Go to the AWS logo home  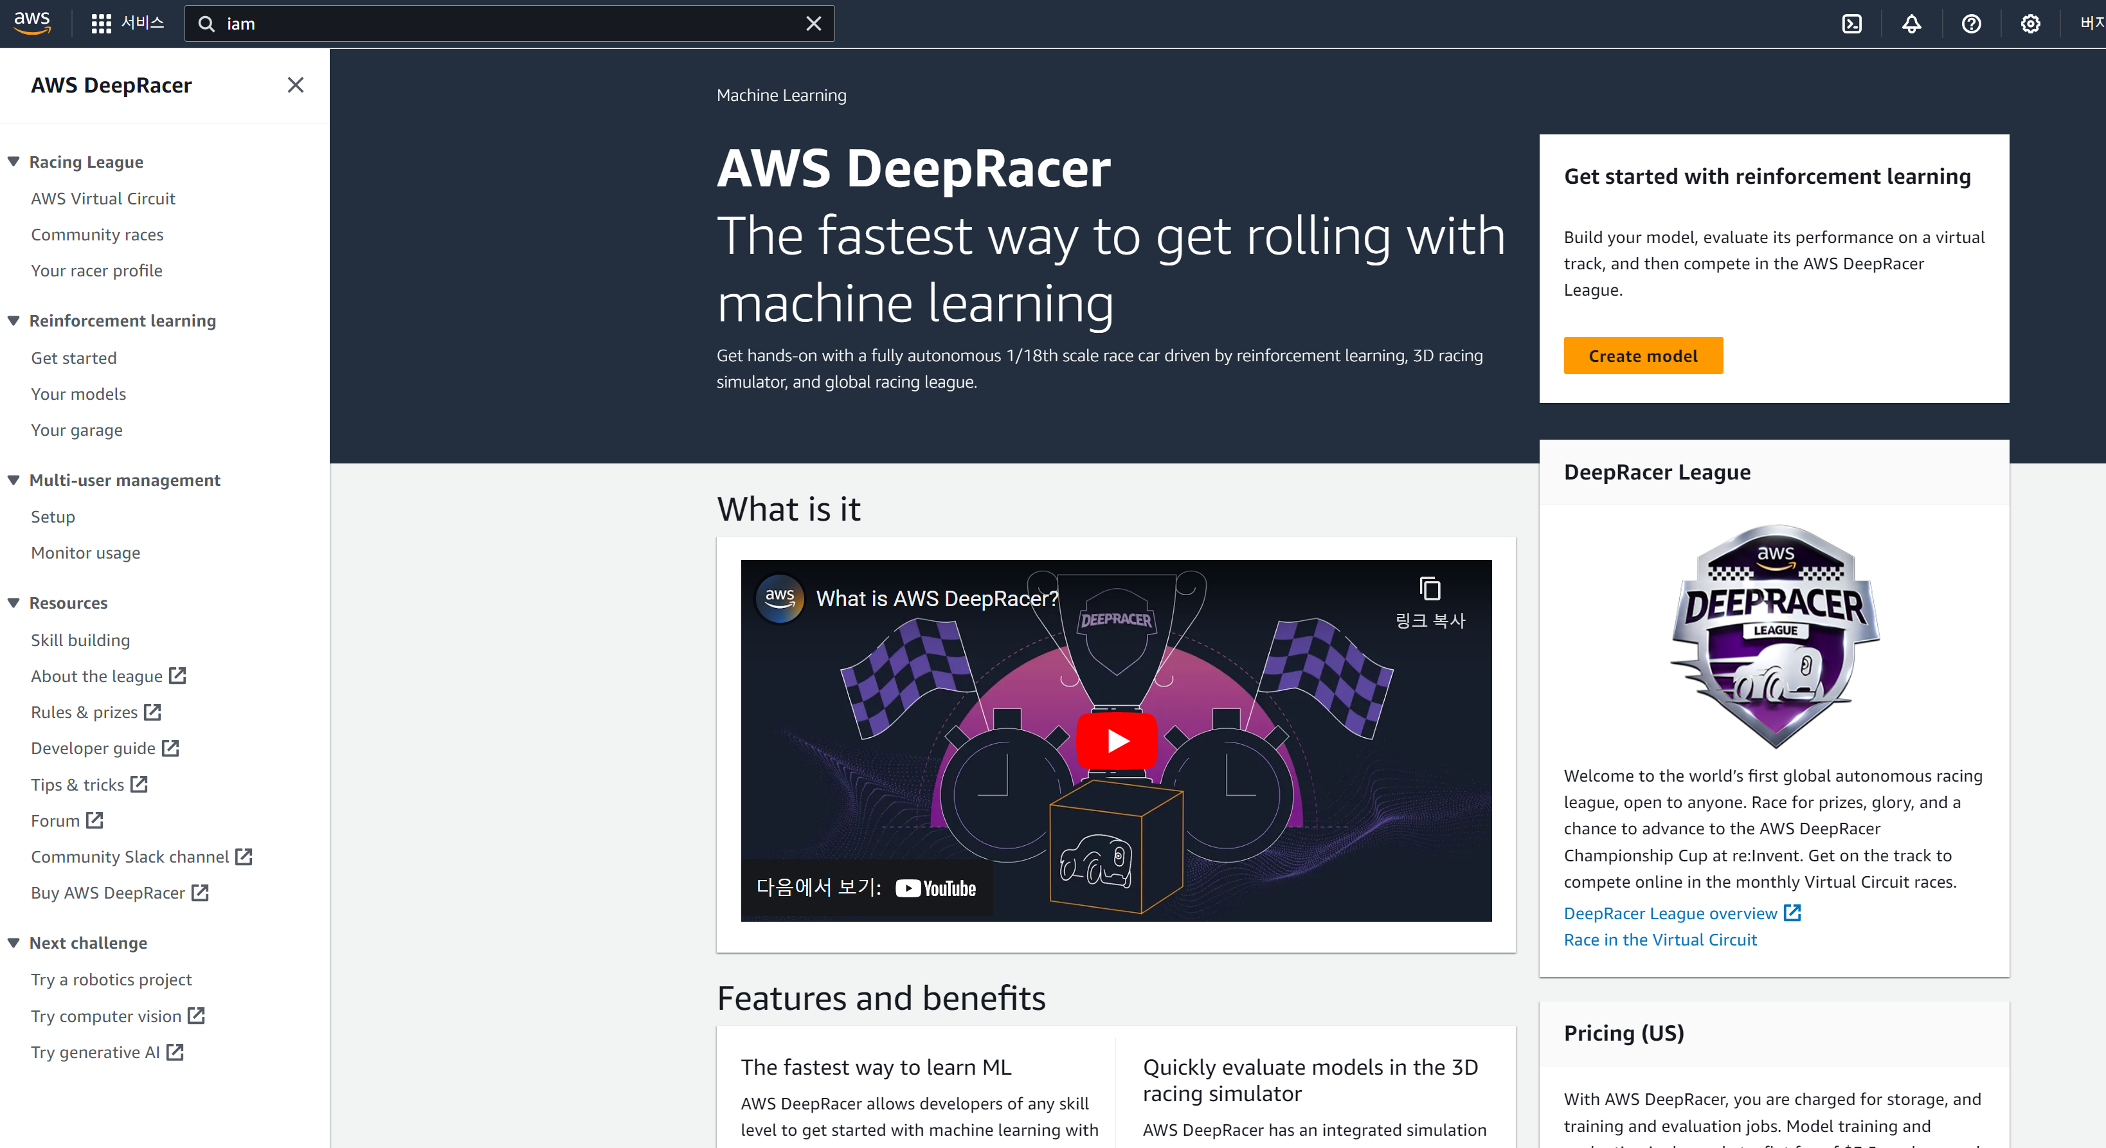33,23
